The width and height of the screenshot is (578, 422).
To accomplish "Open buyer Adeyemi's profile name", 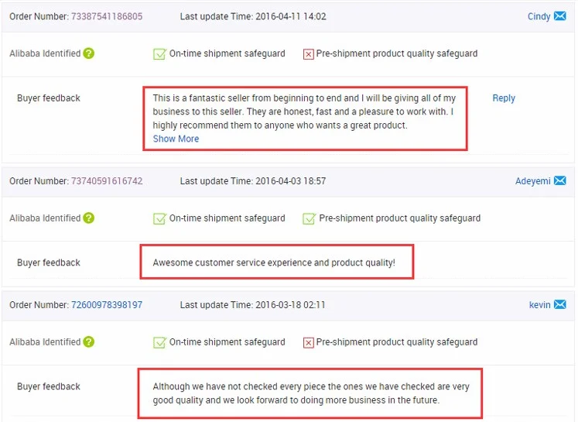I will [x=532, y=180].
